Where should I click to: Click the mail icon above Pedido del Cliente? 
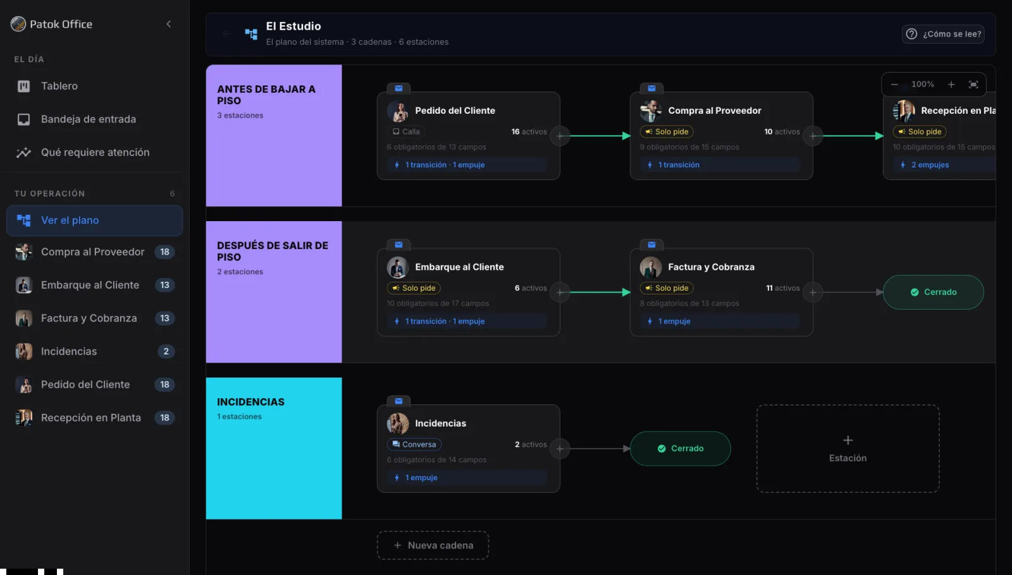pos(398,88)
